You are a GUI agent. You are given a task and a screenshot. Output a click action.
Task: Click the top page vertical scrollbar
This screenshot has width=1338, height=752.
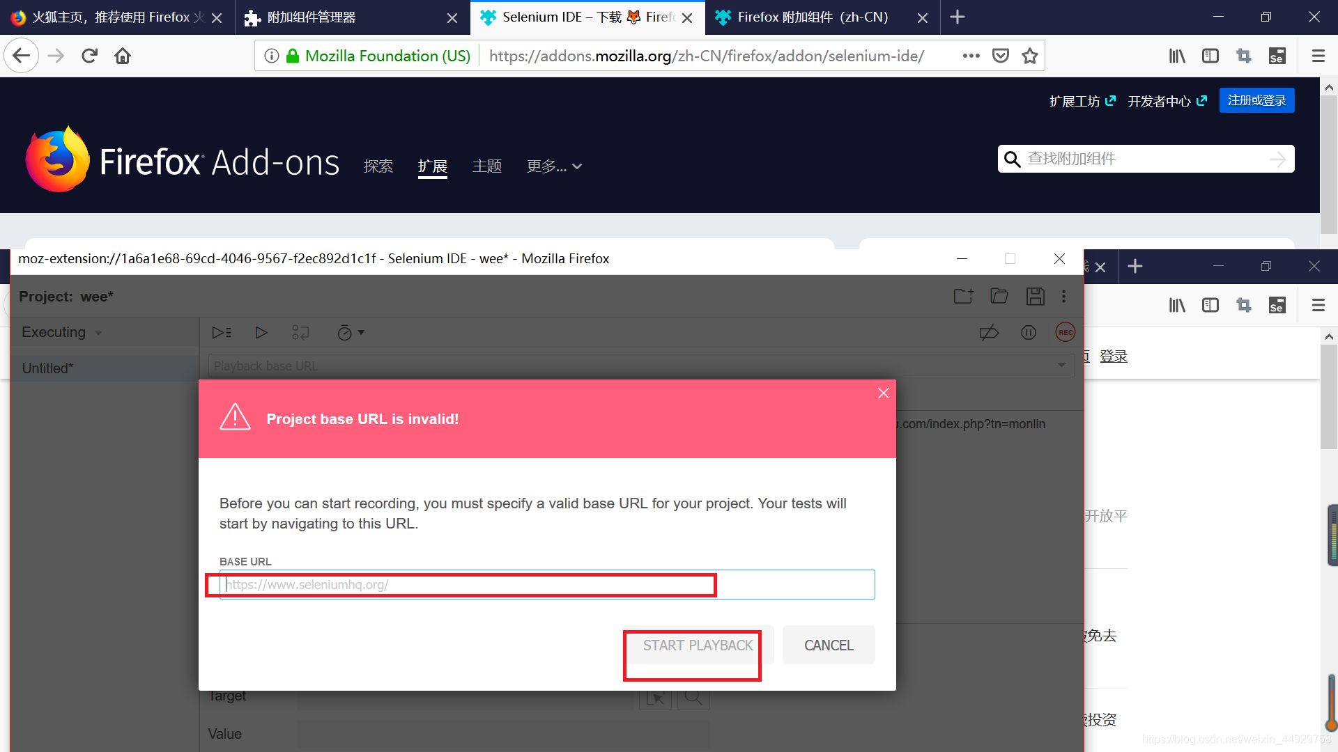pyautogui.click(x=1329, y=165)
